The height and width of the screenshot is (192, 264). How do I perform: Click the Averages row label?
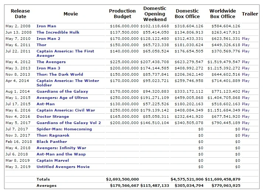(x=47, y=186)
